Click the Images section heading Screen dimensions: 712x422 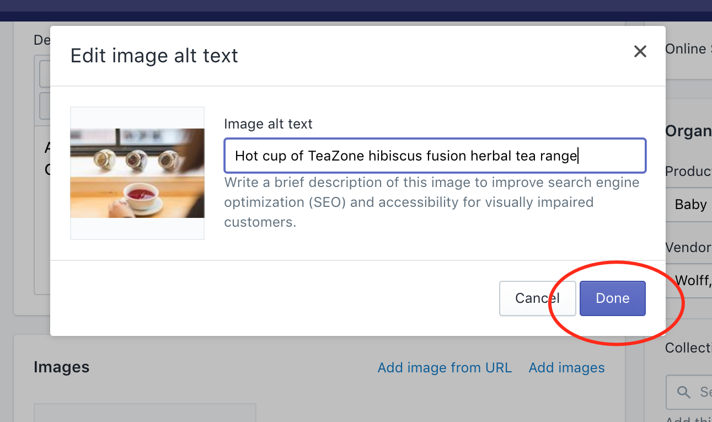(61, 367)
